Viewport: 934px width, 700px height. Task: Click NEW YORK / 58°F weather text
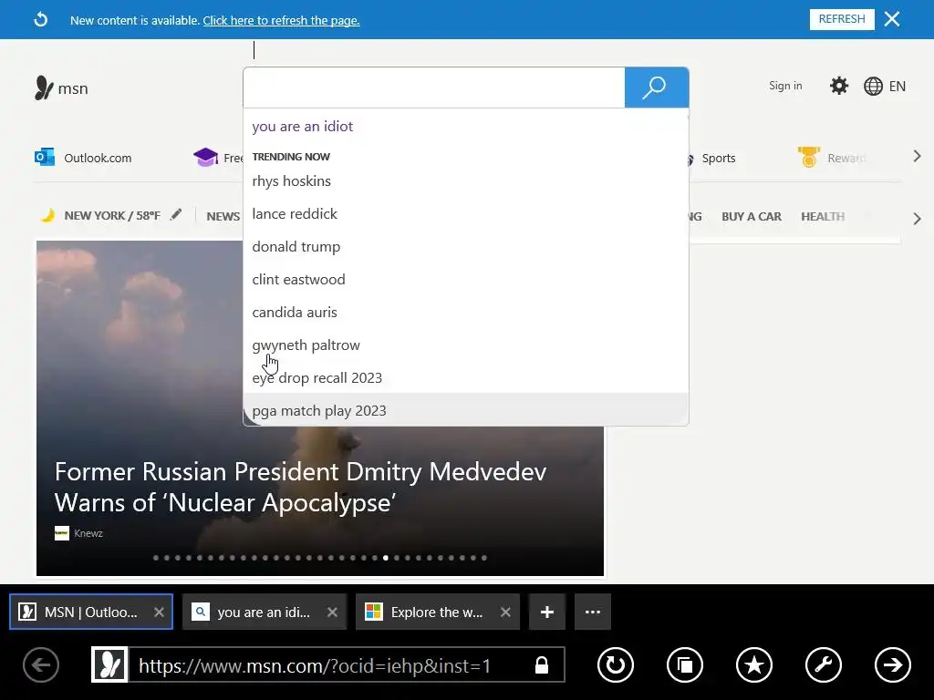(x=112, y=215)
